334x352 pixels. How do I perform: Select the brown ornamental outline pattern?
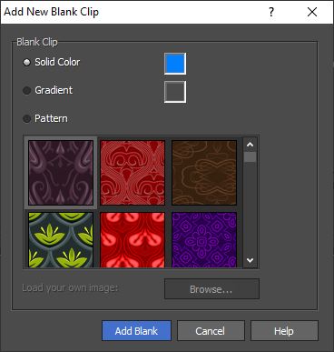(204, 173)
